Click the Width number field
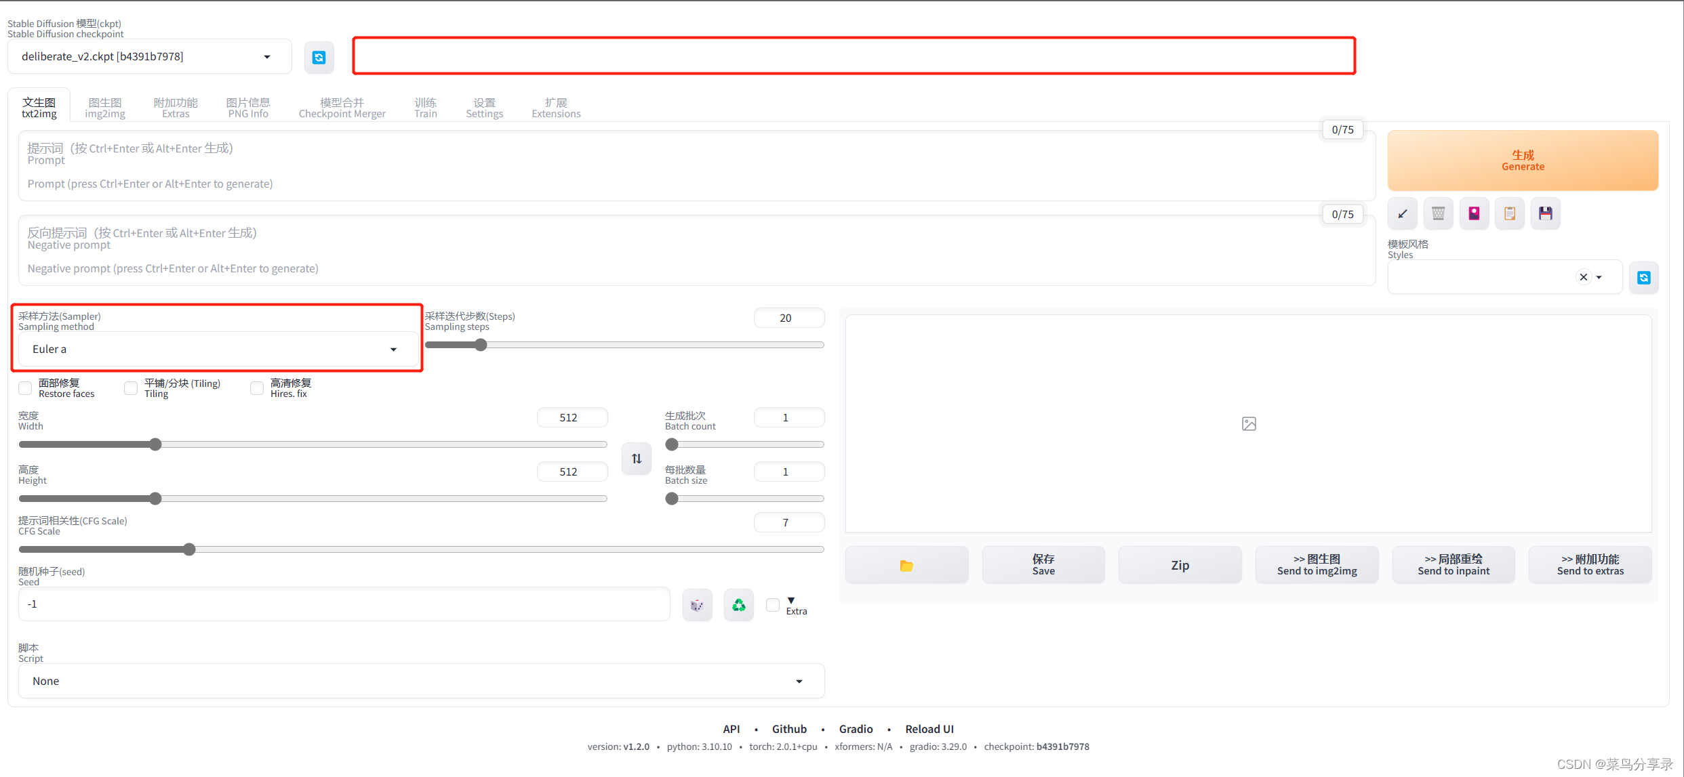1684x777 pixels. pos(572,418)
